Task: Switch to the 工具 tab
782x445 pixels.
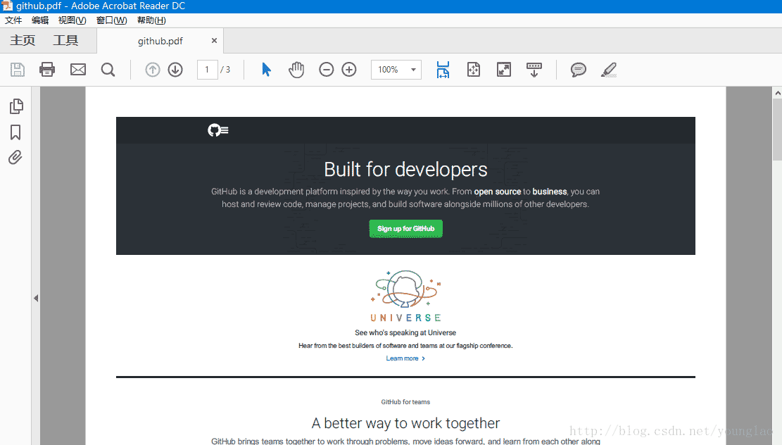Action: [x=66, y=40]
